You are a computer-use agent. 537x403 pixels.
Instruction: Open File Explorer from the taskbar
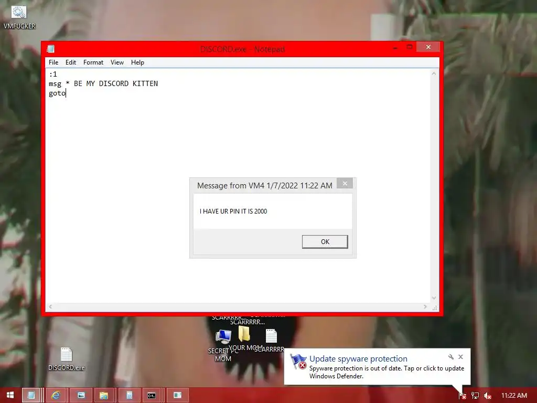coord(104,395)
